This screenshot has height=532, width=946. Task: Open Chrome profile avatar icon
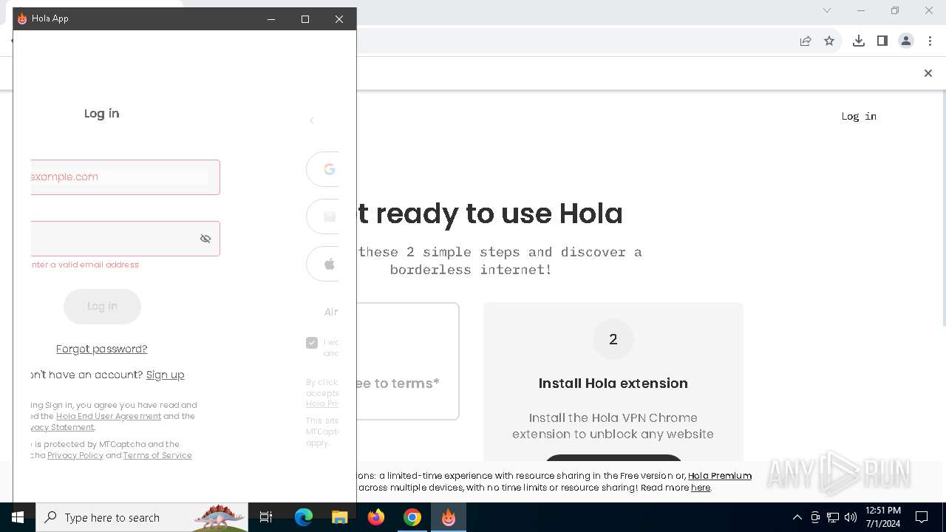point(906,41)
